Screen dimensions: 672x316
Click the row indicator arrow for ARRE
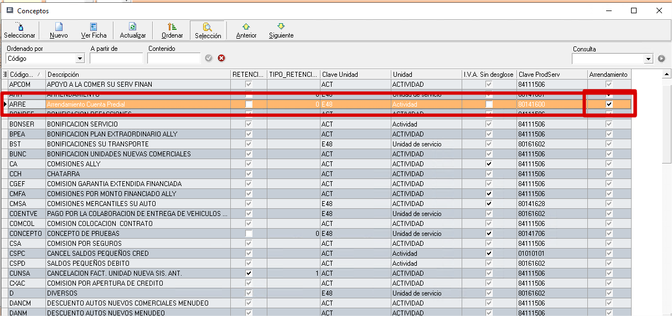point(5,104)
